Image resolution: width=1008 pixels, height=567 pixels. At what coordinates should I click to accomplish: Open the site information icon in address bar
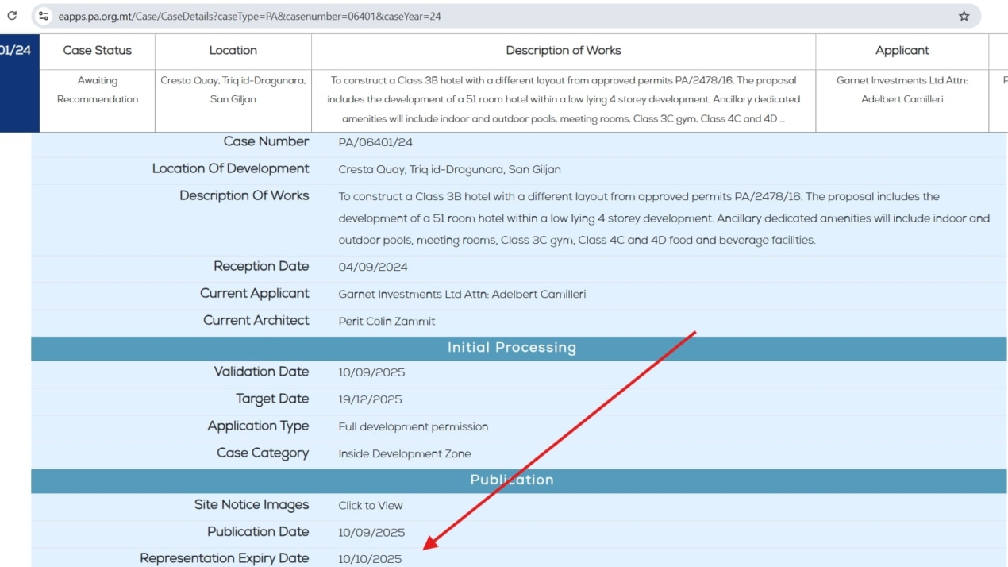[x=44, y=16]
